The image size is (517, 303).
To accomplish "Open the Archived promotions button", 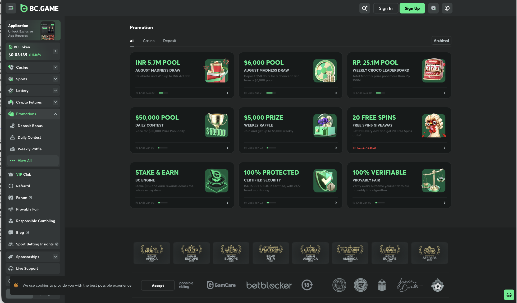I will click(x=441, y=40).
